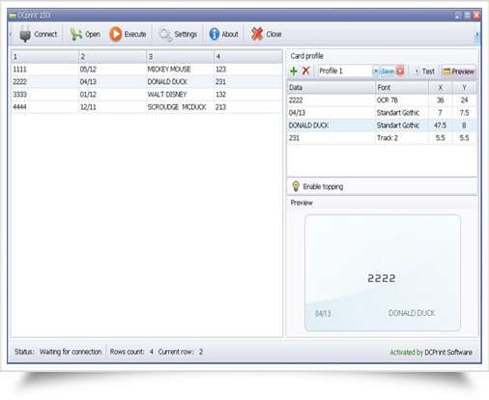Select the SCROUDGE MCDUCK row

[147, 107]
